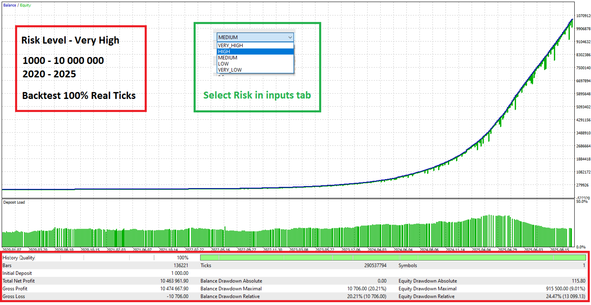591x305 pixels.
Task: Select the "Ticks" label
Action: [206, 266]
